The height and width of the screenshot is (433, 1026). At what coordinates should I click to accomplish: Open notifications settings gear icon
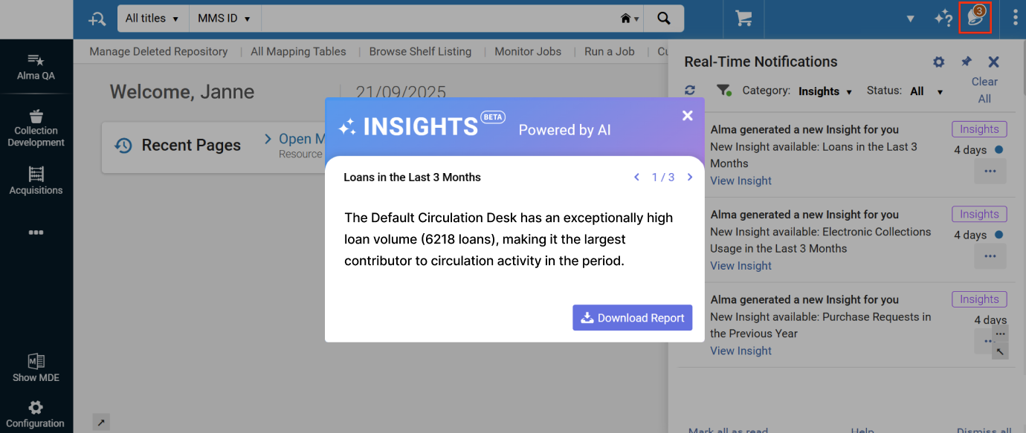coord(938,62)
